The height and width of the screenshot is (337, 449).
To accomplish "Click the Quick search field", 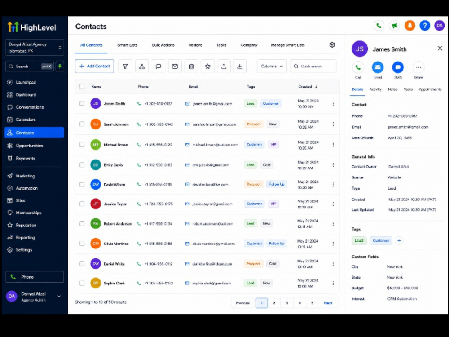I will (313, 66).
